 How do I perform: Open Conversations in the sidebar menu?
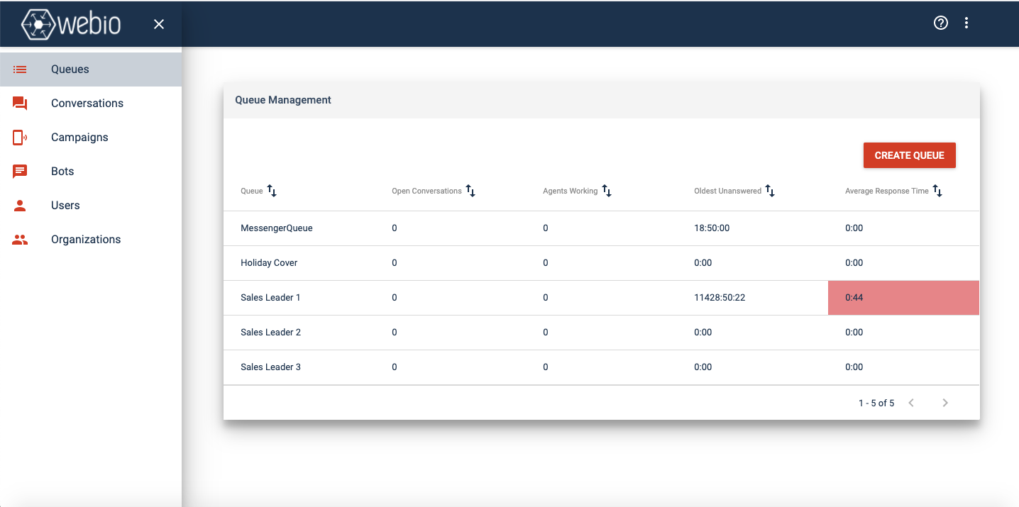coord(87,104)
